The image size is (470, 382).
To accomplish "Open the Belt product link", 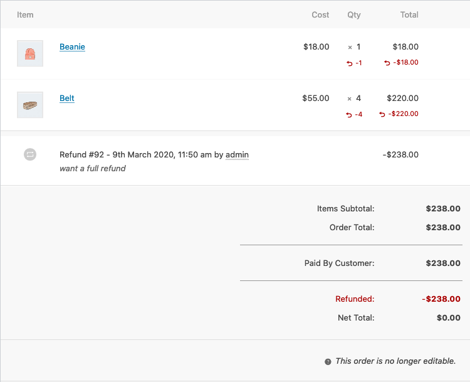I will 67,98.
